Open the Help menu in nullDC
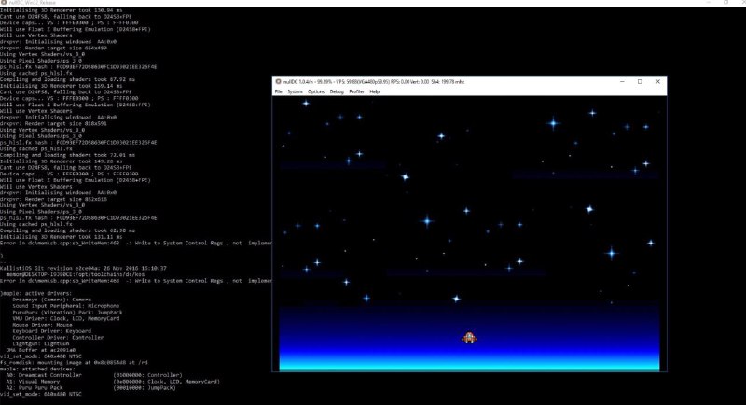Viewport: 746px width, 405px height. pos(375,91)
